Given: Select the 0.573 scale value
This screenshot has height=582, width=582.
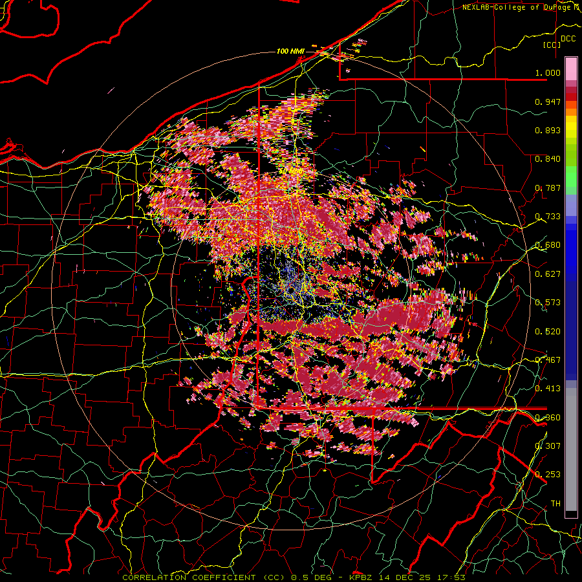Looking at the screenshot, I should tap(548, 302).
